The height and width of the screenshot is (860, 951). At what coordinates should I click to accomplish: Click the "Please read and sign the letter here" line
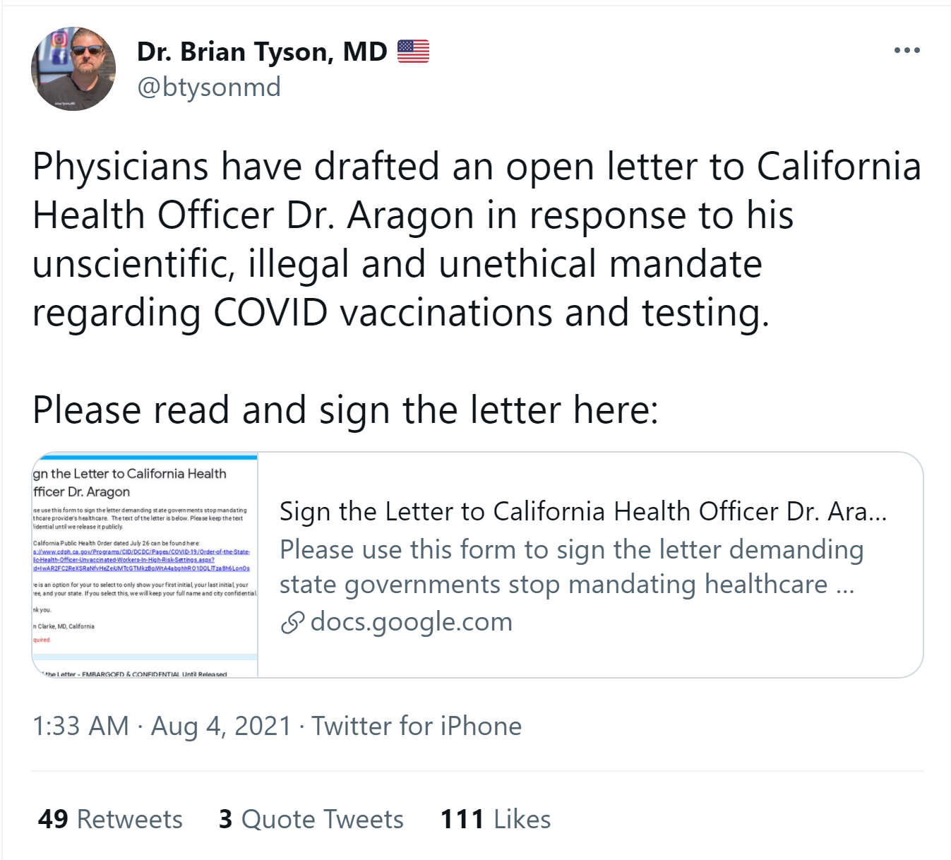click(x=345, y=410)
